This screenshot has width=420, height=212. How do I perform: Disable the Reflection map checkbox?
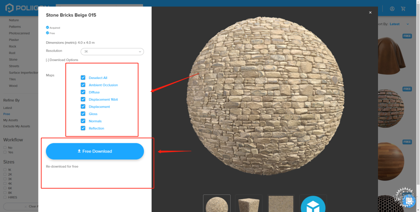click(x=83, y=128)
